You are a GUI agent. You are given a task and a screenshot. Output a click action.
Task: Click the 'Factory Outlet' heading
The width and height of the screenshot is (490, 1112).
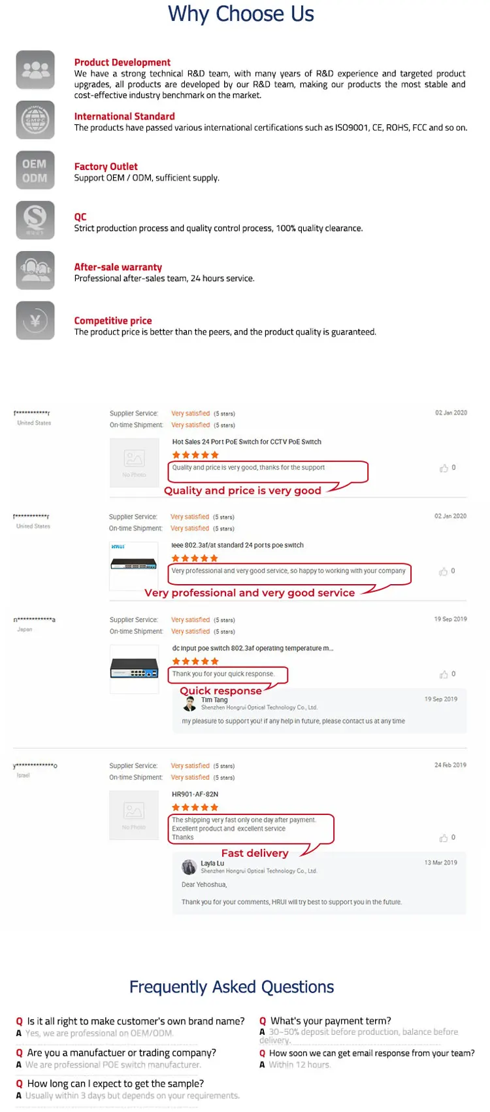tap(106, 167)
